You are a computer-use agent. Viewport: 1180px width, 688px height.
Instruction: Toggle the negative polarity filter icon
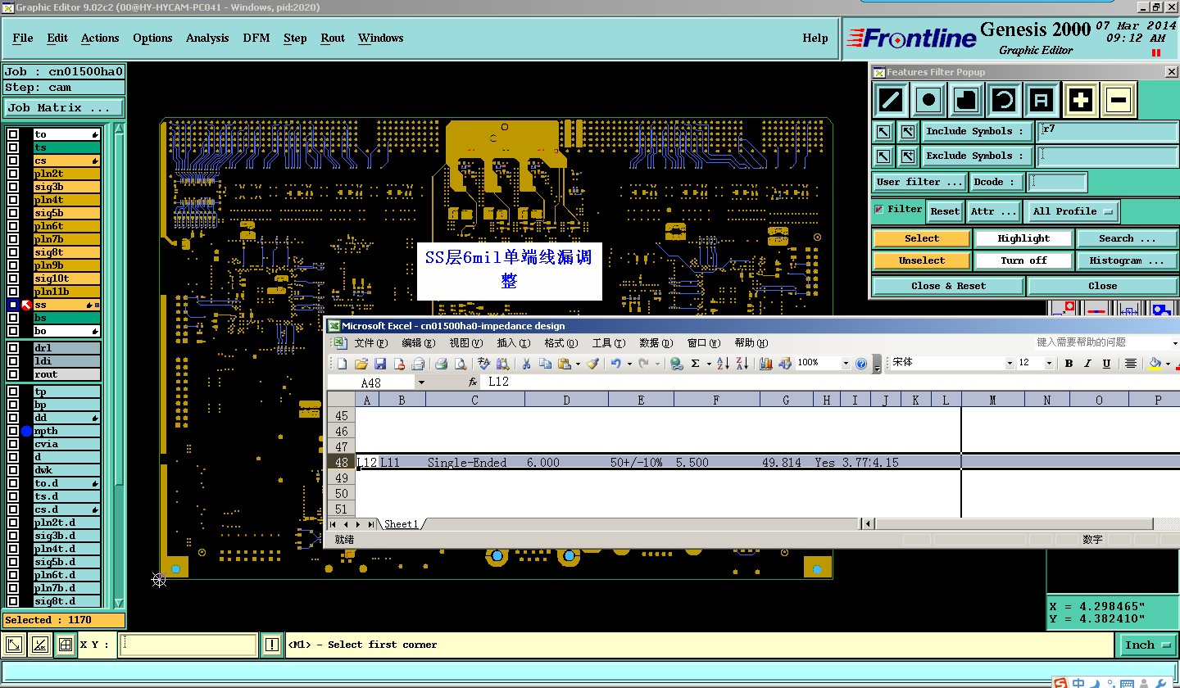tap(1119, 101)
